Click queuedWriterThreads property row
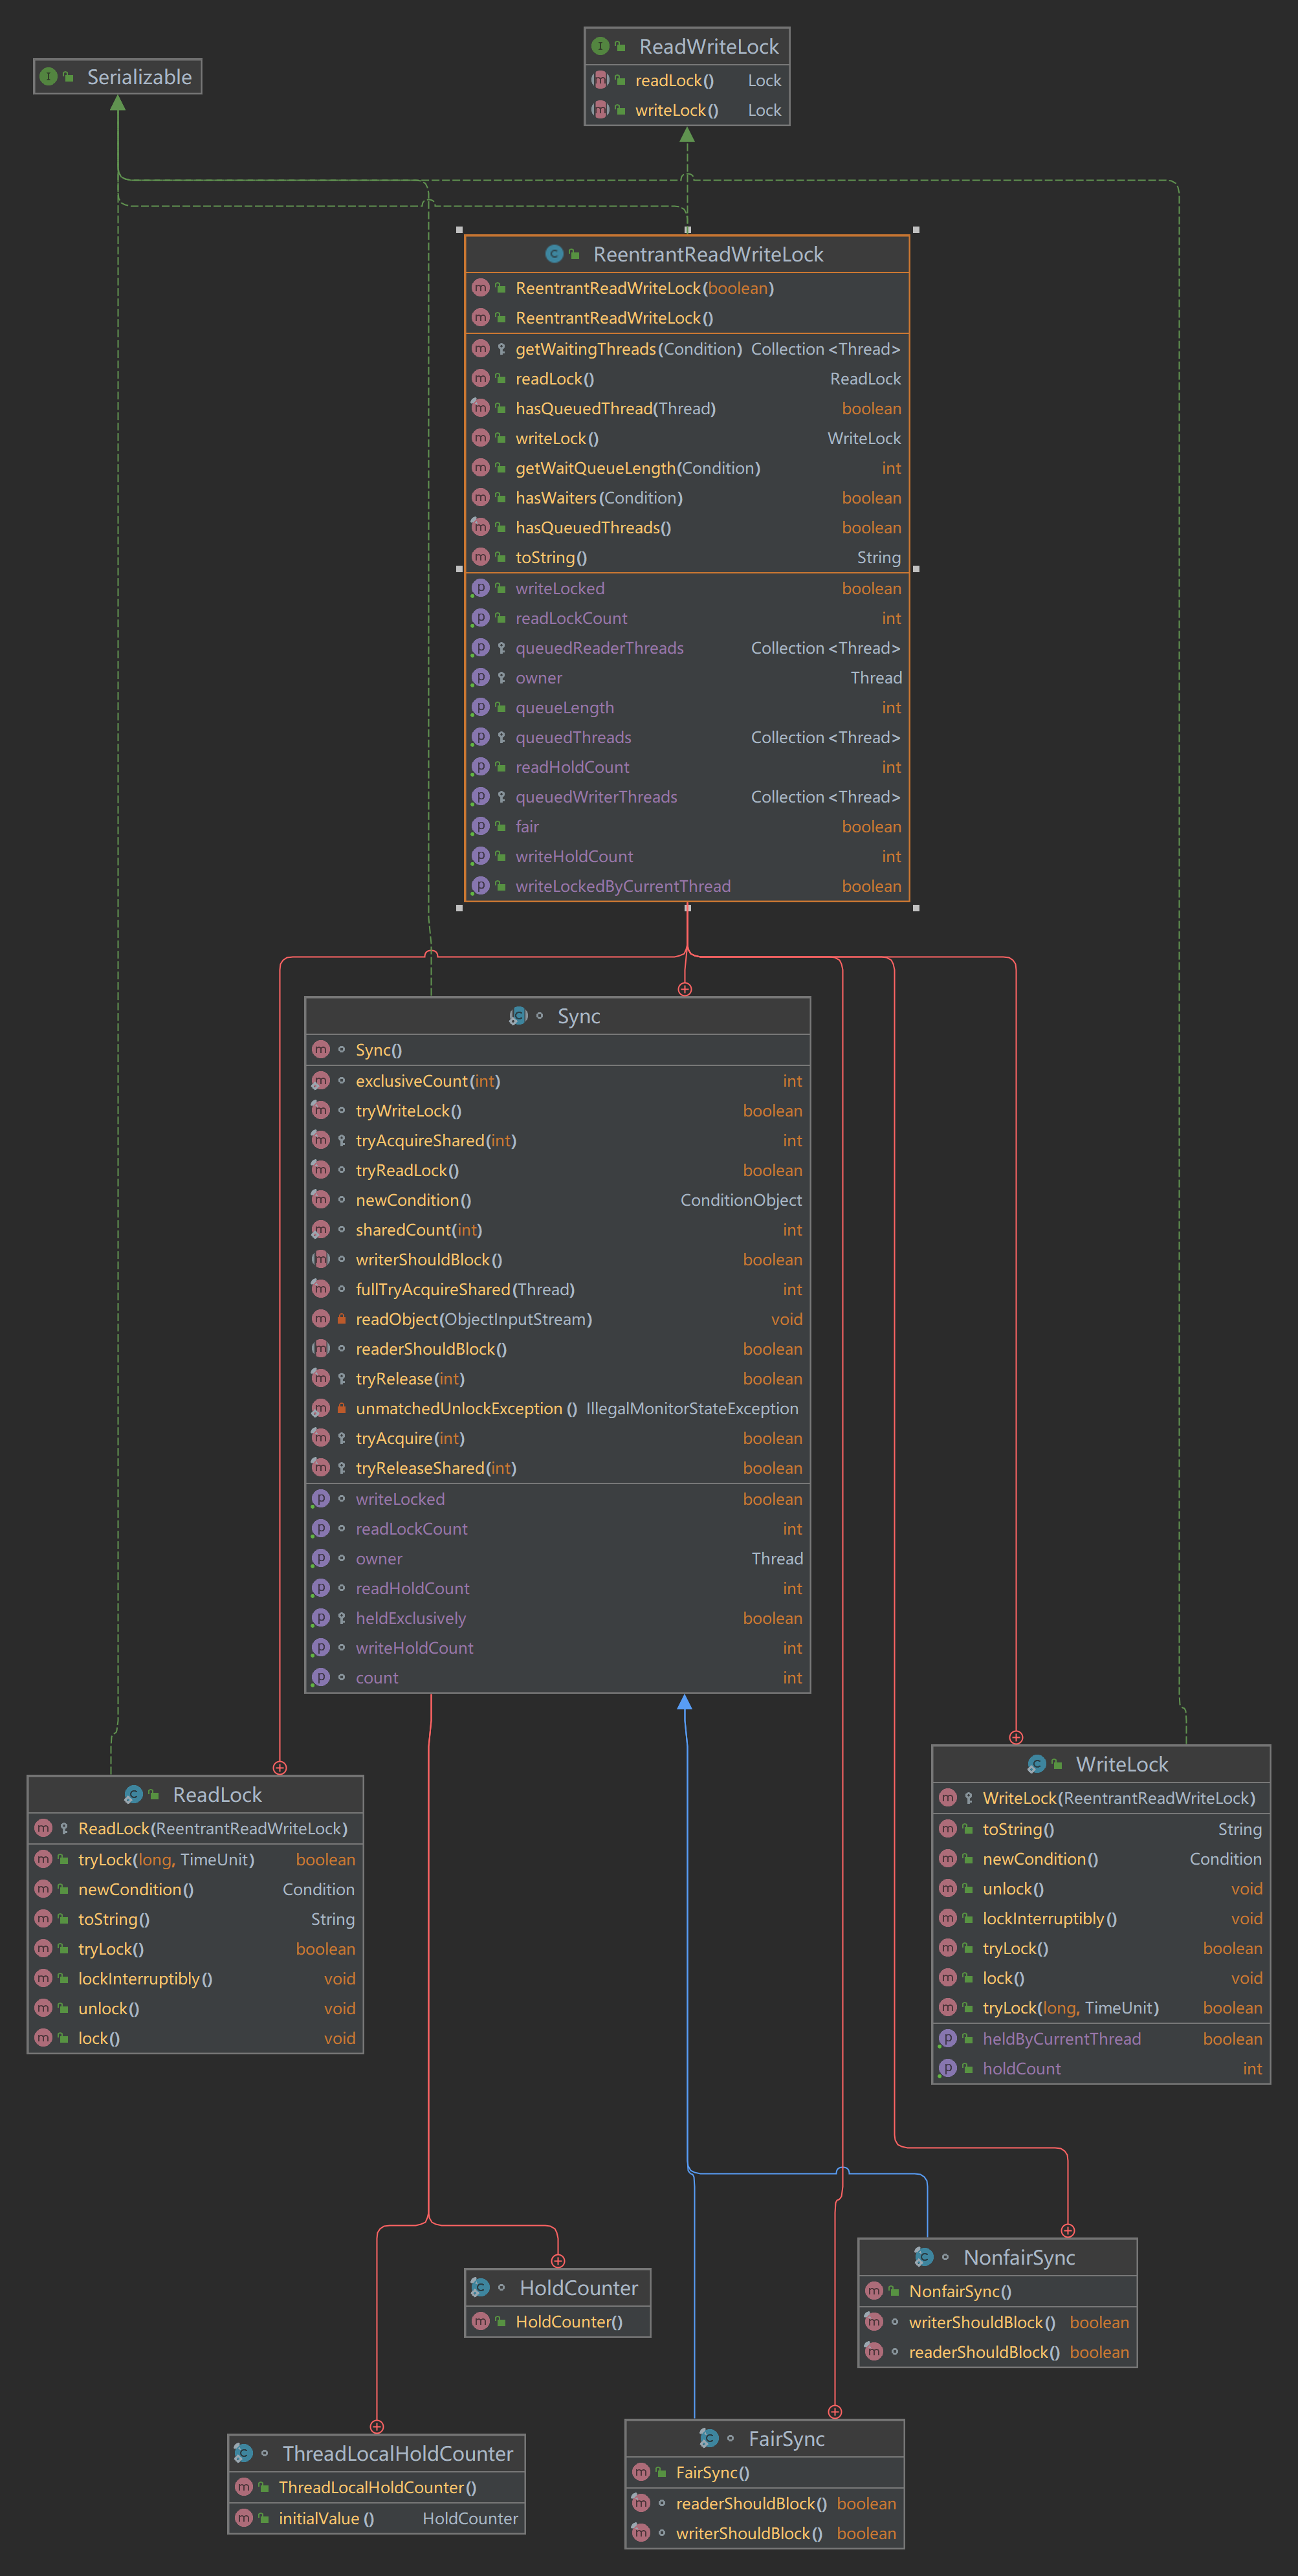This screenshot has height=2576, width=1298. (687, 797)
